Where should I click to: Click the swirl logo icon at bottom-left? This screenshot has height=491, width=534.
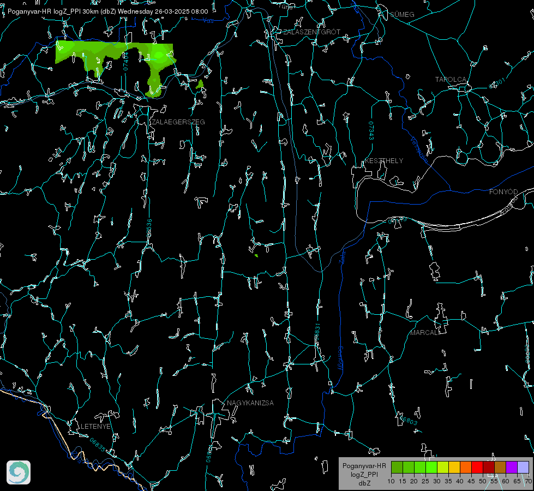click(x=19, y=472)
